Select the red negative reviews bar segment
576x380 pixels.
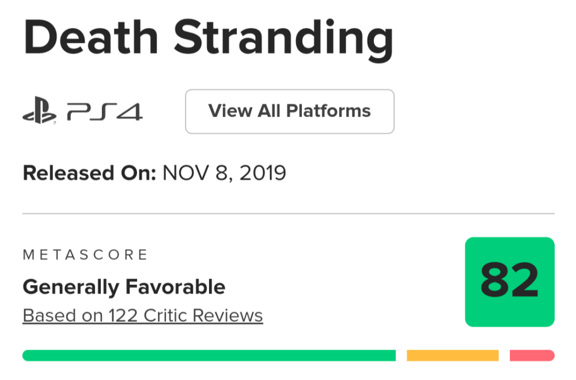[x=532, y=355]
